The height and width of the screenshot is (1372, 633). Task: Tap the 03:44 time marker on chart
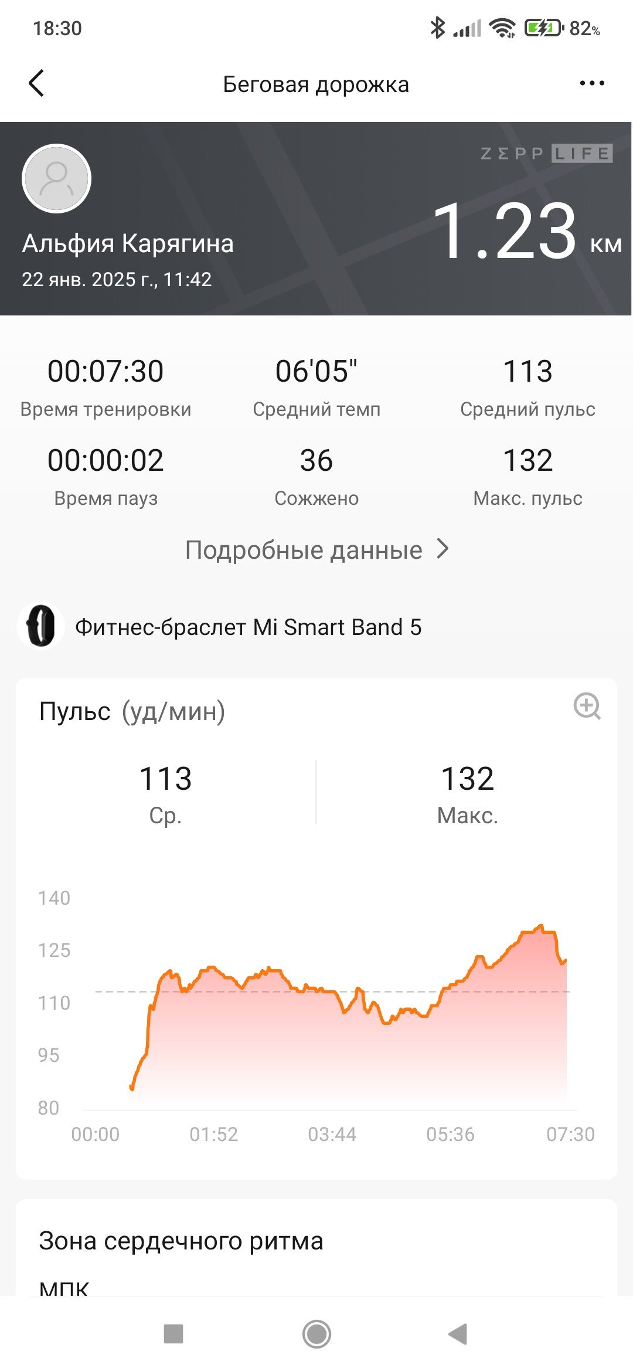tap(332, 1134)
